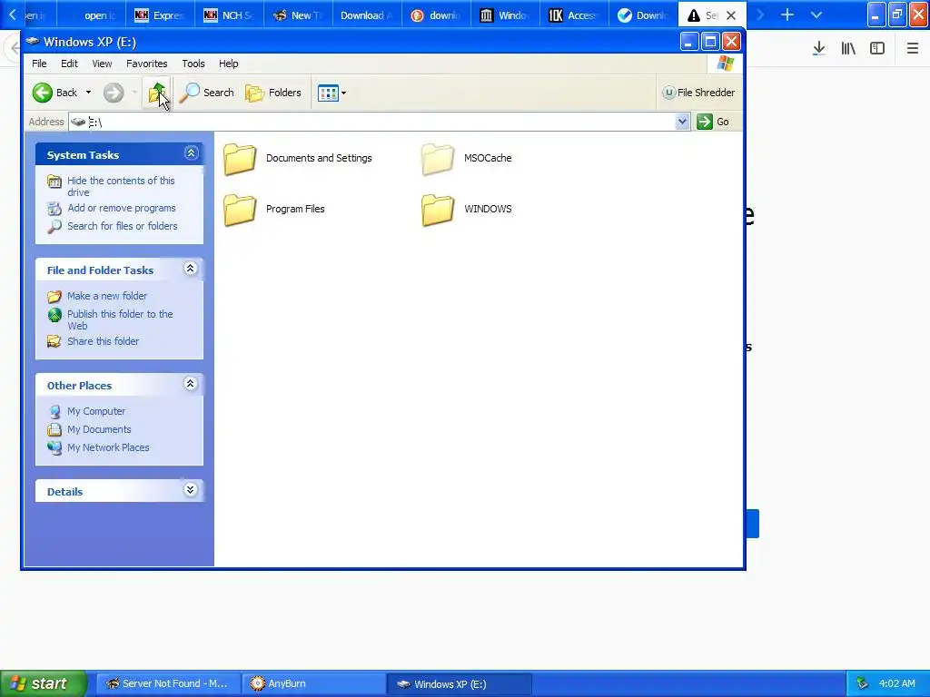
Task: Click Search for files or folders
Action: (123, 226)
